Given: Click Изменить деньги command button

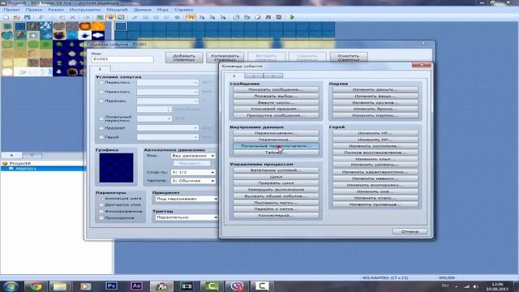Looking at the screenshot, I should coord(375,89).
